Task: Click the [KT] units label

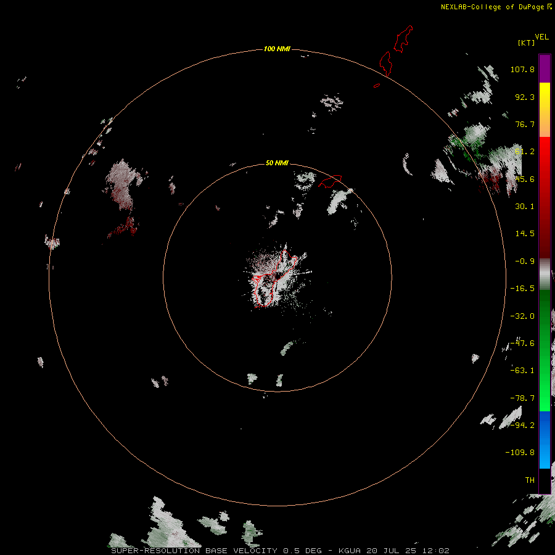Action: [527, 43]
